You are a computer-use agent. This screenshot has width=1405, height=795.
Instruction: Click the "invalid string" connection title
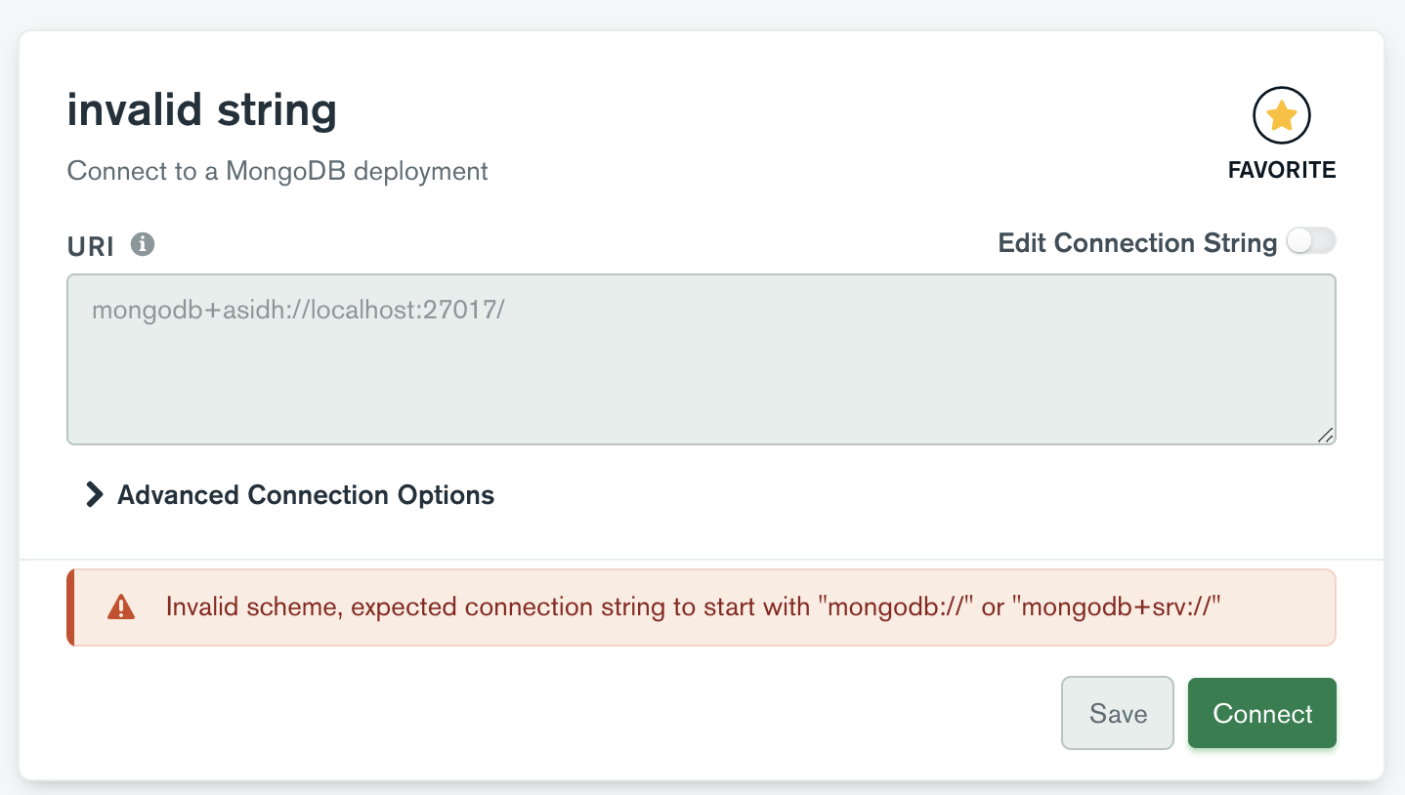[x=201, y=109]
